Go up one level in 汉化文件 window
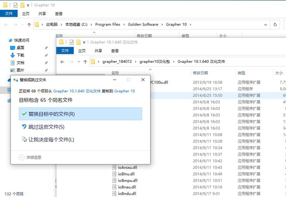The width and height of the screenshot is (286, 197). pos(85,62)
